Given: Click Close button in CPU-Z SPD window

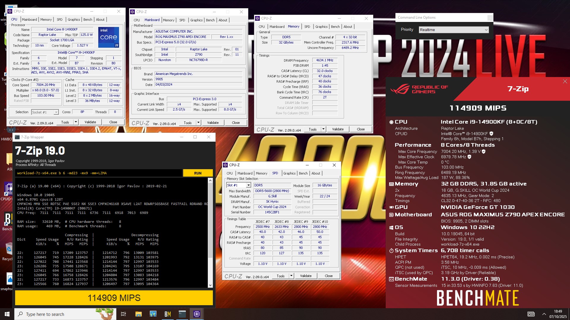Looking at the screenshot, I should [x=329, y=276].
